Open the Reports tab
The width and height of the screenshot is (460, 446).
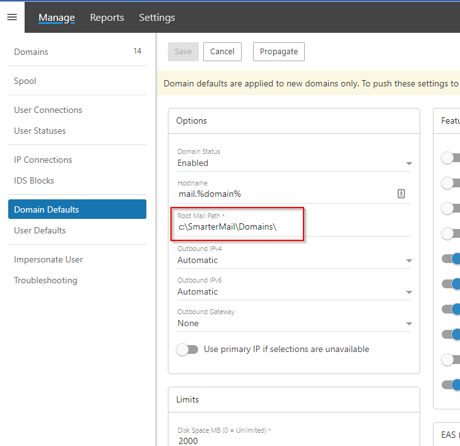tap(107, 18)
